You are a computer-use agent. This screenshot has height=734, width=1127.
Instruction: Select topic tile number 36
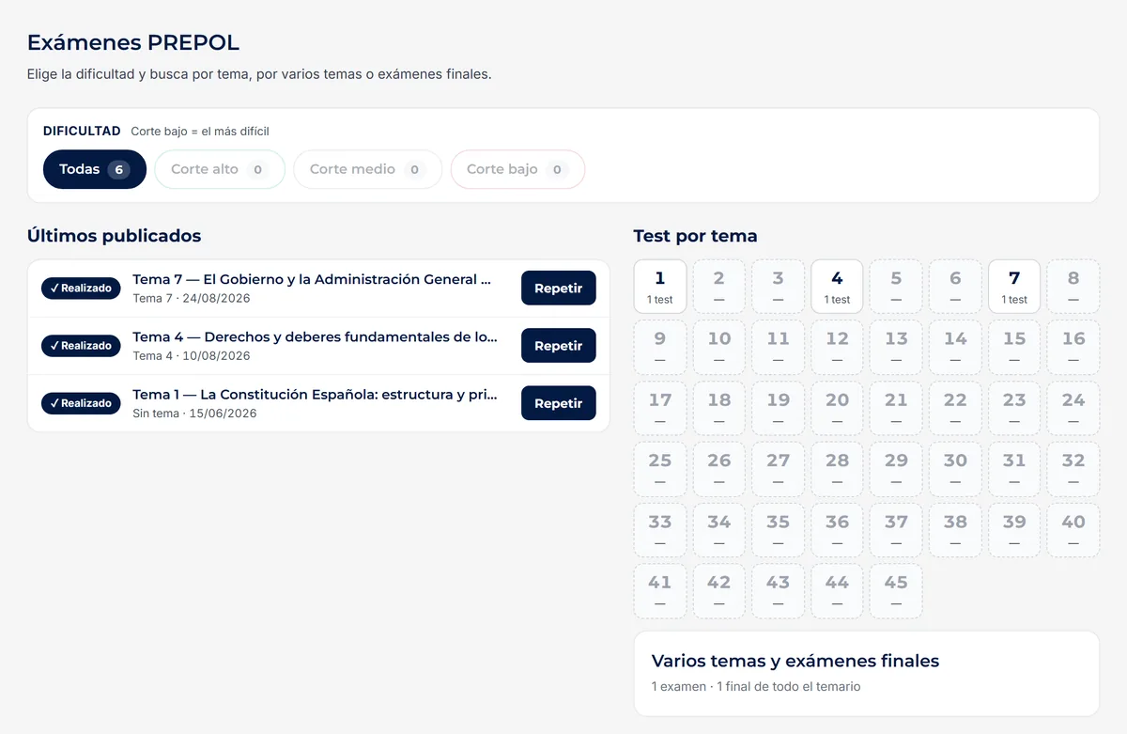pos(837,531)
